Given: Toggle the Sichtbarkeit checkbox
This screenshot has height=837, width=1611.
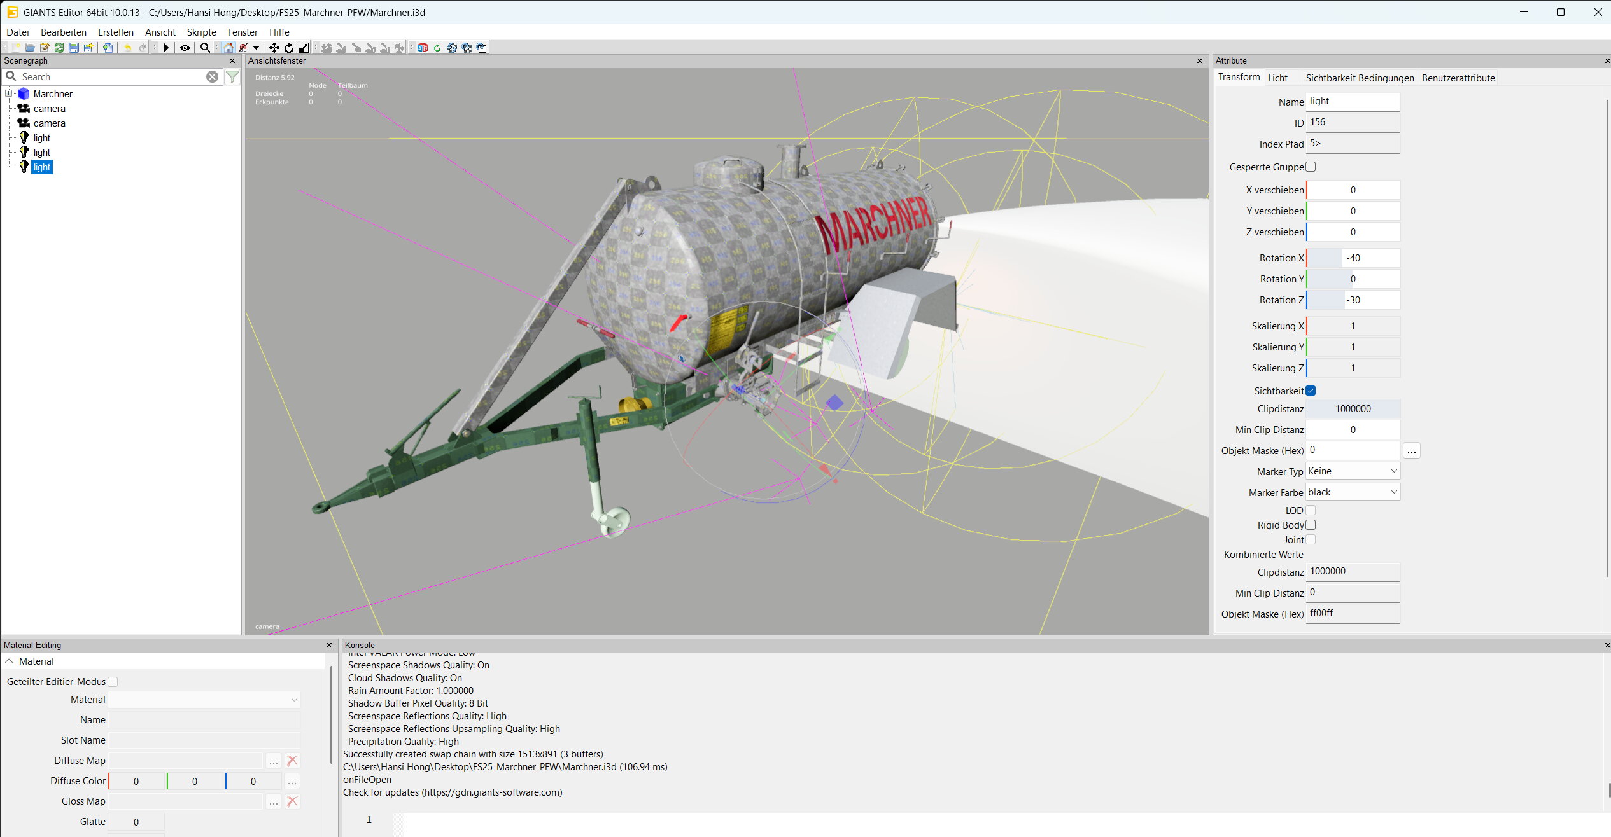Looking at the screenshot, I should click(1311, 391).
